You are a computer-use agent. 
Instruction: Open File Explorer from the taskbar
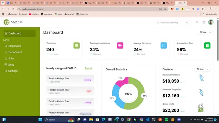coord(91,120)
